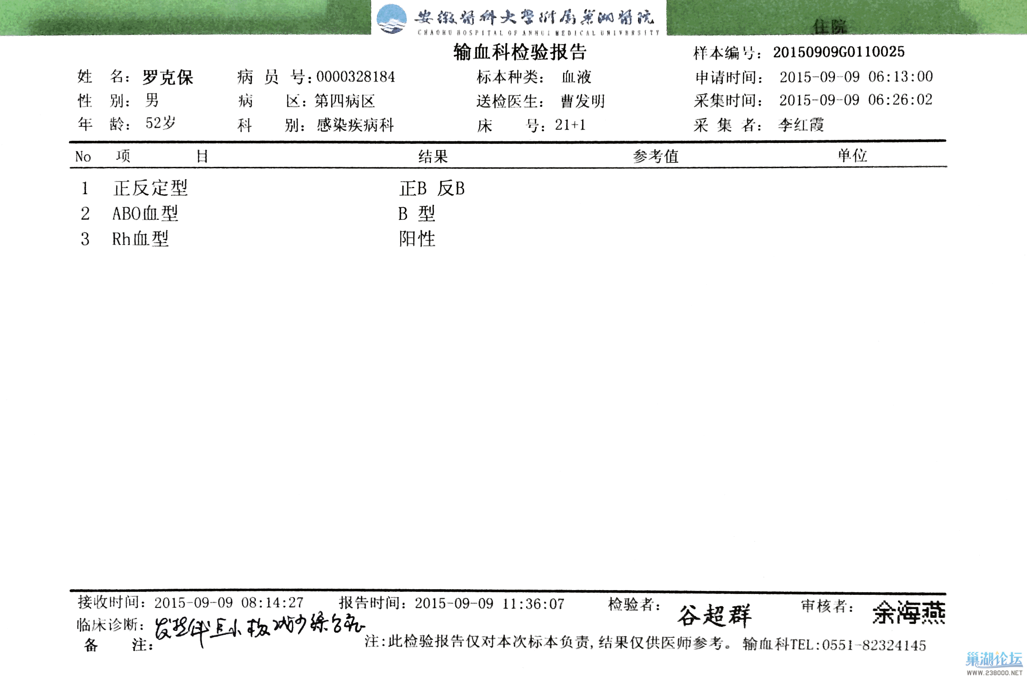1027x680 pixels.
Task: Select test item ABO血型
Action: click(145, 214)
